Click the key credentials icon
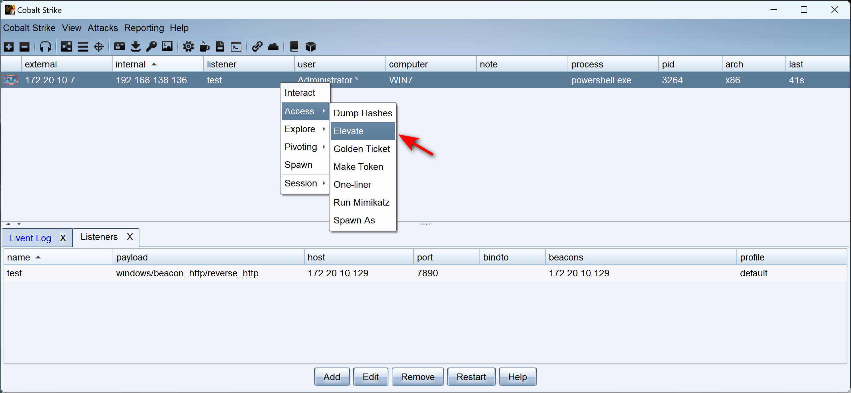This screenshot has height=393, width=851. pos(151,47)
